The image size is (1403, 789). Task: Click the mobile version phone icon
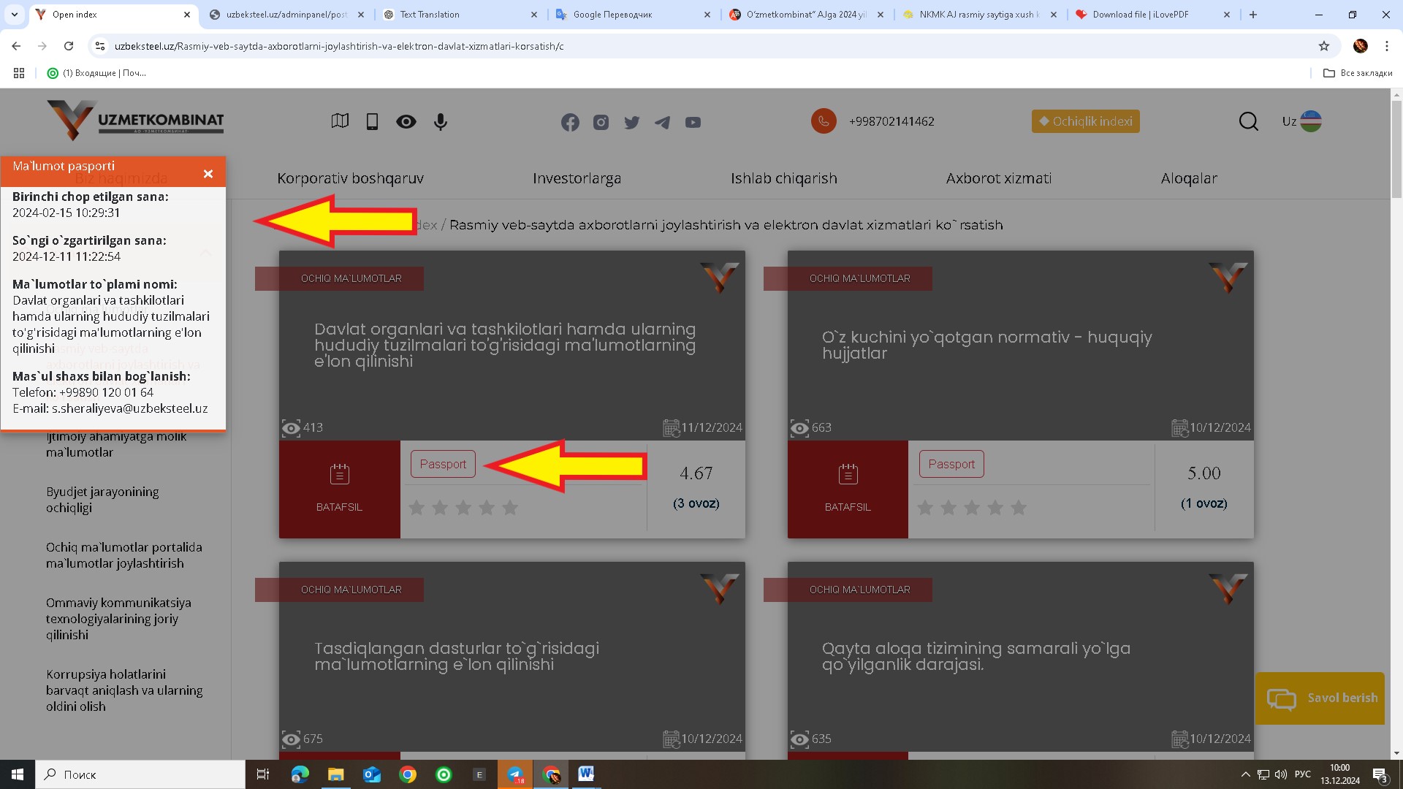click(x=372, y=121)
